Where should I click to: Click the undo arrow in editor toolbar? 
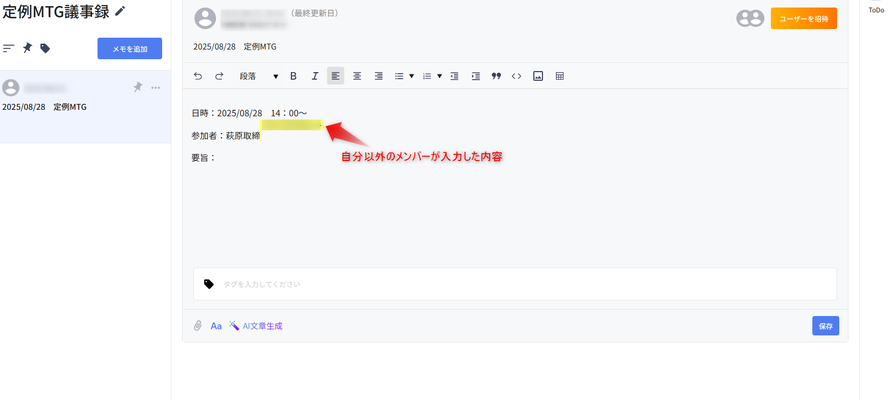[x=198, y=76]
